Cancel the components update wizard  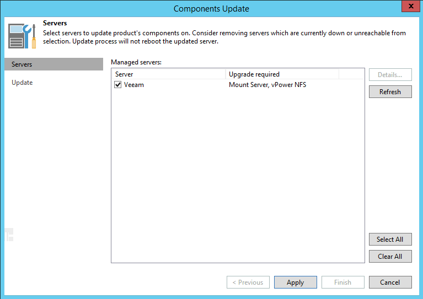pos(390,282)
